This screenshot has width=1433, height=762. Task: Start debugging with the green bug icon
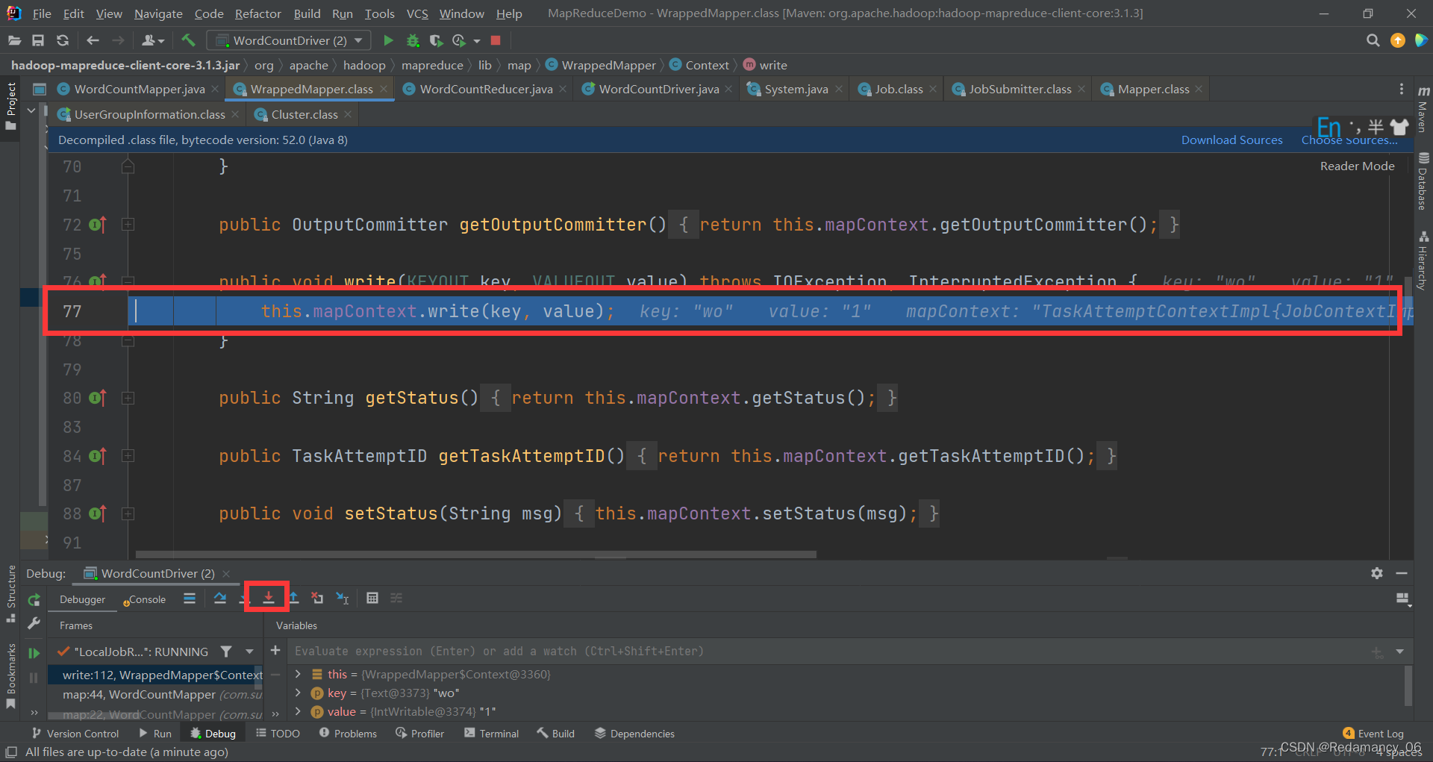coord(413,40)
